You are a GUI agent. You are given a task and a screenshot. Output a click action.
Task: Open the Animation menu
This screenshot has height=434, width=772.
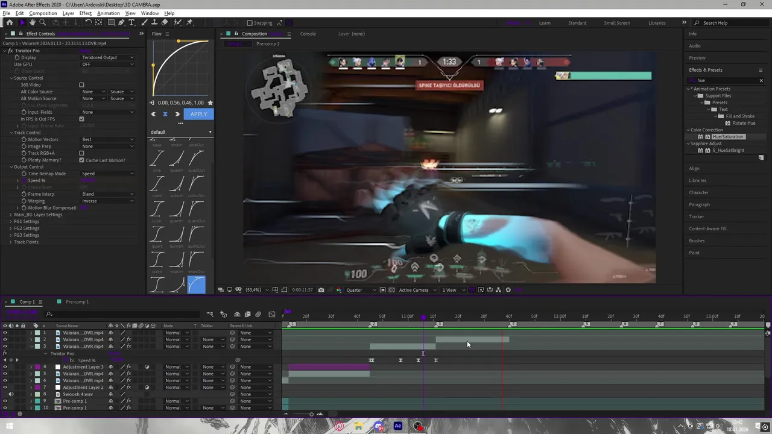point(108,13)
